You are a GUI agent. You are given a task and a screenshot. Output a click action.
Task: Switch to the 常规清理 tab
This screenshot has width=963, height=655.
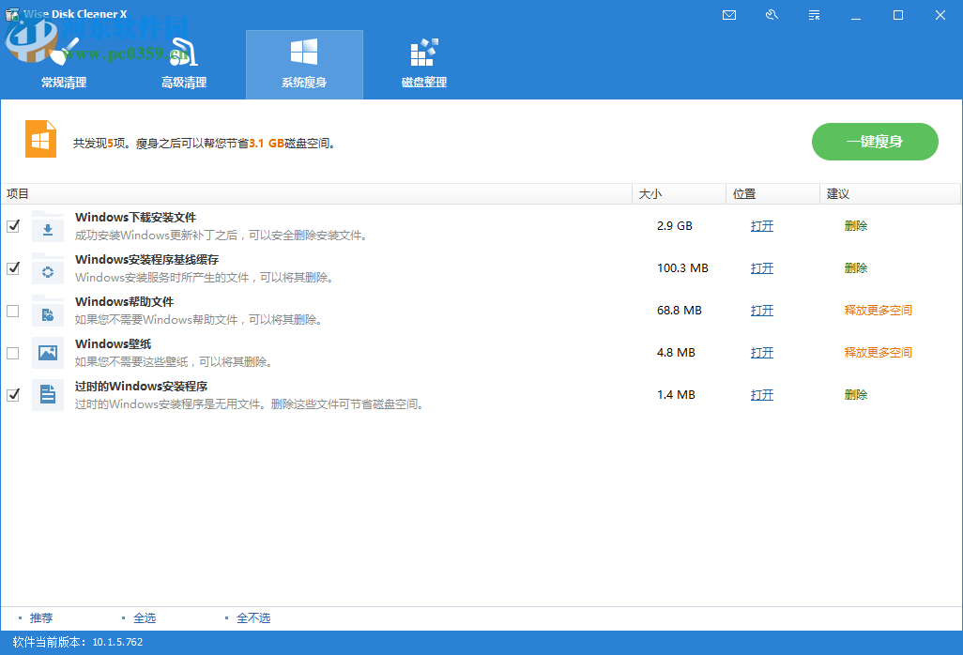(64, 65)
